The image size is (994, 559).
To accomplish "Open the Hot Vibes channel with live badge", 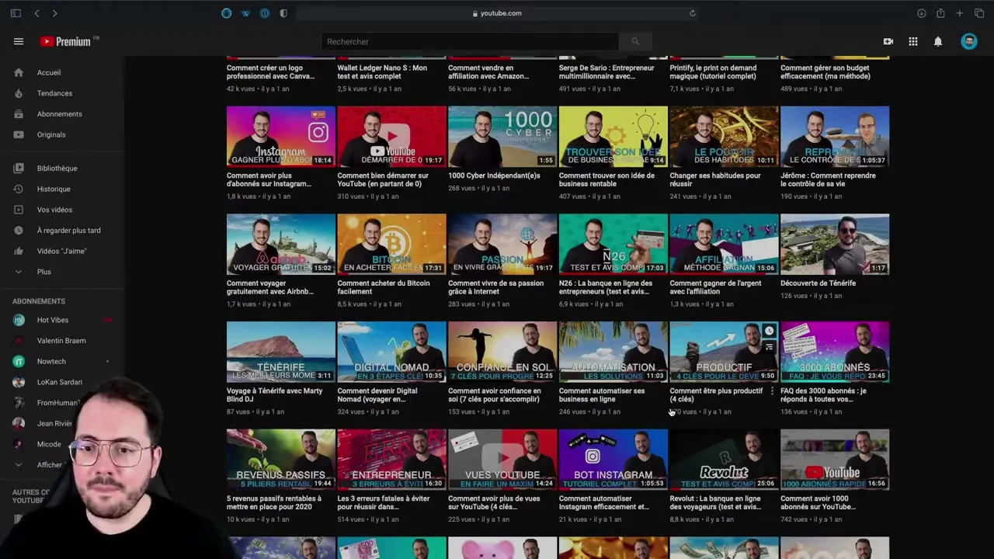I will click(x=52, y=320).
